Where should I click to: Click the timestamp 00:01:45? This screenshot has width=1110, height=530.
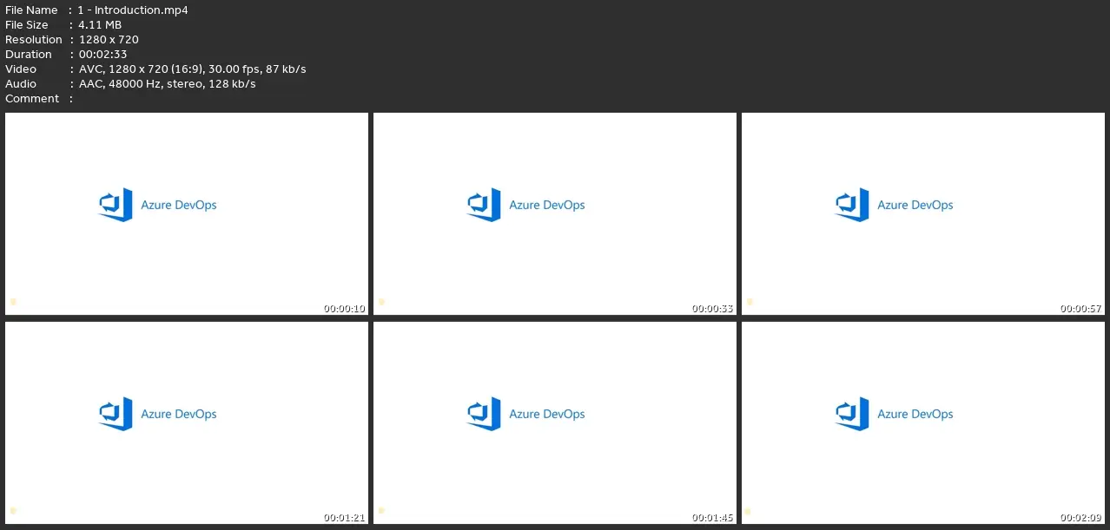pos(713,518)
